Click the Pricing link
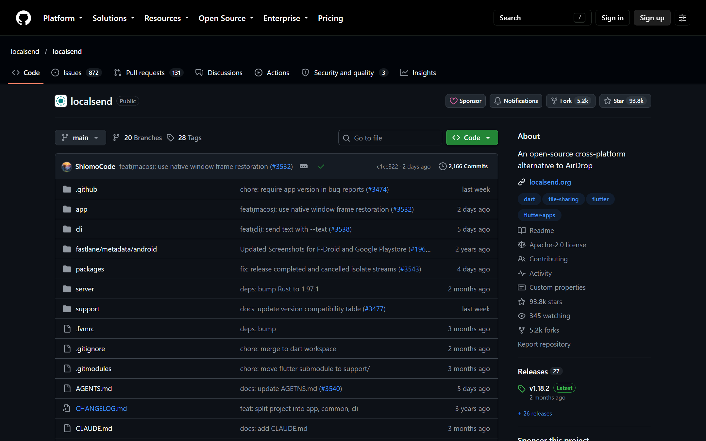The width and height of the screenshot is (706, 441). (330, 18)
